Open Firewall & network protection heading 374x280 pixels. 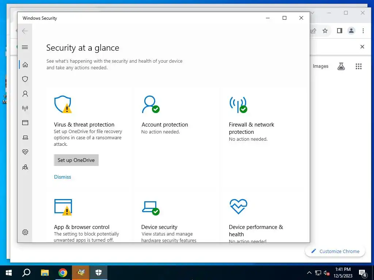[x=251, y=128]
